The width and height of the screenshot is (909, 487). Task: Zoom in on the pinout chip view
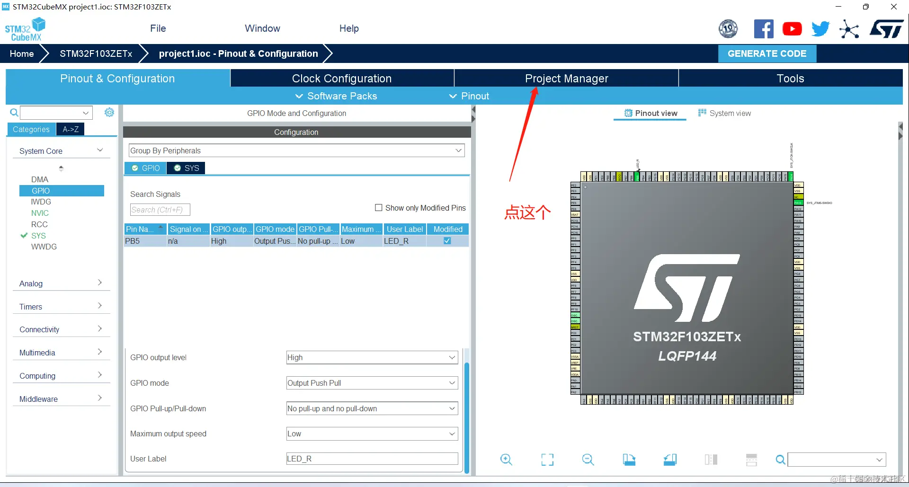(x=506, y=459)
